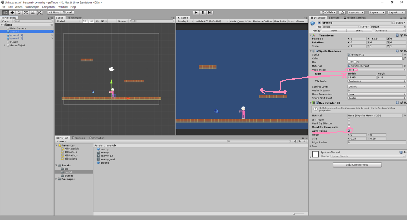Open the Sprite Sort Point dropdown
407x220 pixels.
(376, 98)
